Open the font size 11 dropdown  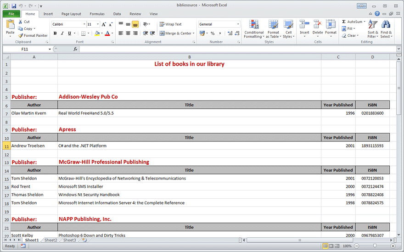(x=98, y=24)
